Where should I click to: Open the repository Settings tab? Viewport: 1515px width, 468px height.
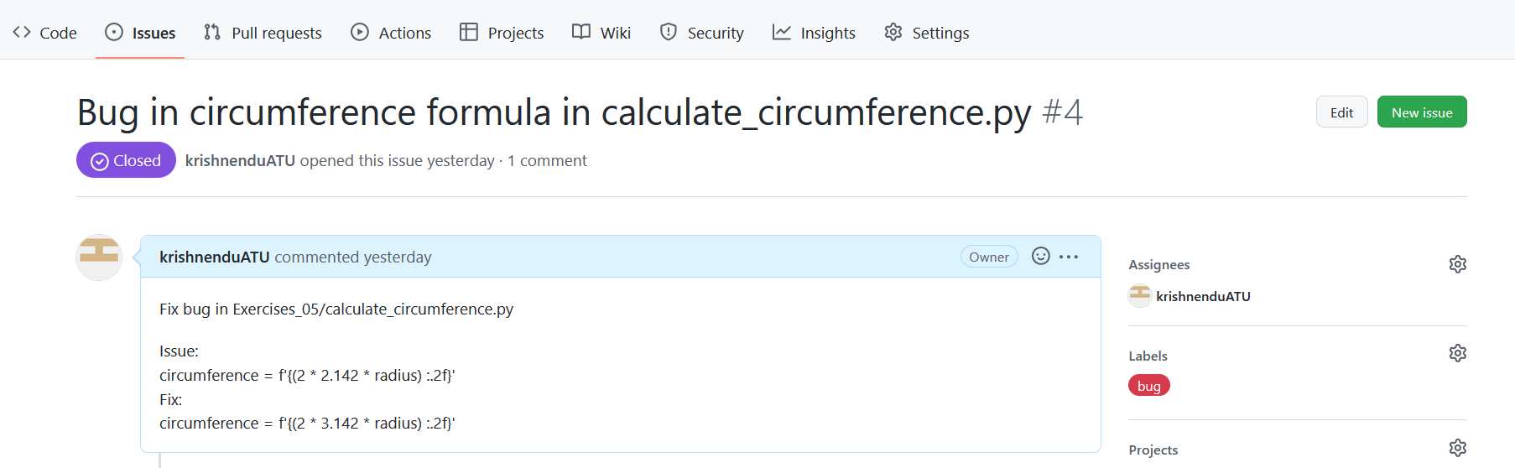coord(927,33)
